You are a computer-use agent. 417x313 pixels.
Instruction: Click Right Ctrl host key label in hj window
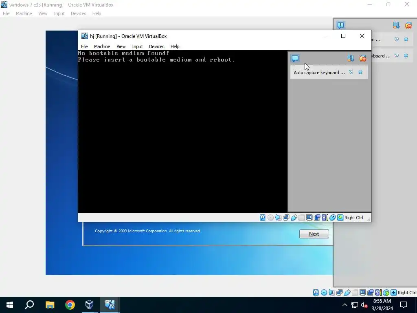pyautogui.click(x=354, y=218)
